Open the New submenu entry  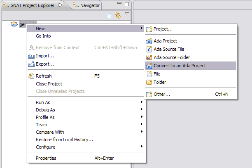tap(86, 28)
